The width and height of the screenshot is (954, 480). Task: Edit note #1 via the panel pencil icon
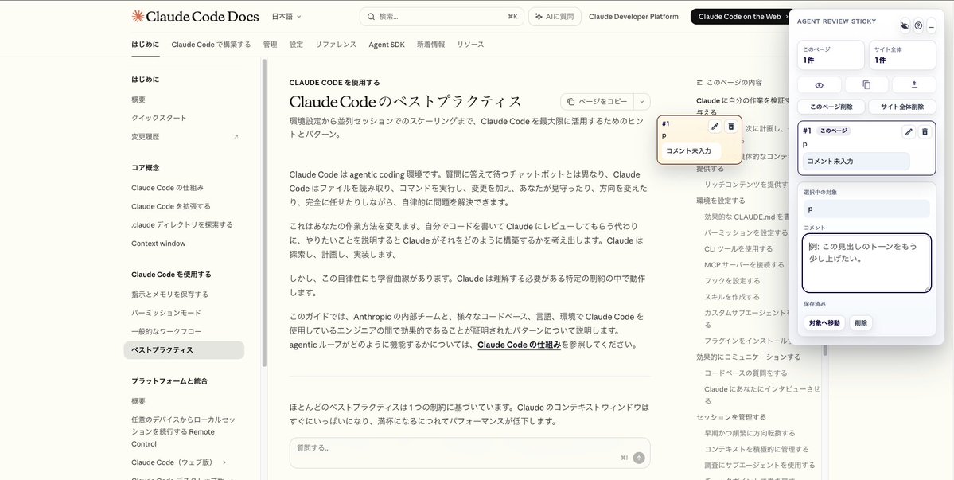909,131
